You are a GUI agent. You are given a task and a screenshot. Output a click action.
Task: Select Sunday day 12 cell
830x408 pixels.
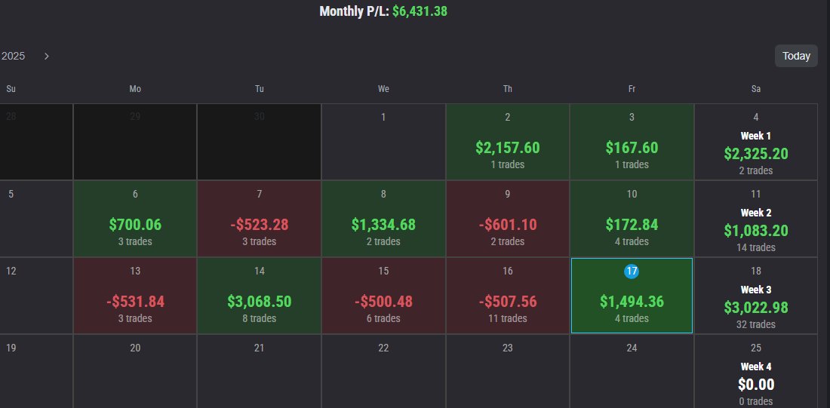36,296
